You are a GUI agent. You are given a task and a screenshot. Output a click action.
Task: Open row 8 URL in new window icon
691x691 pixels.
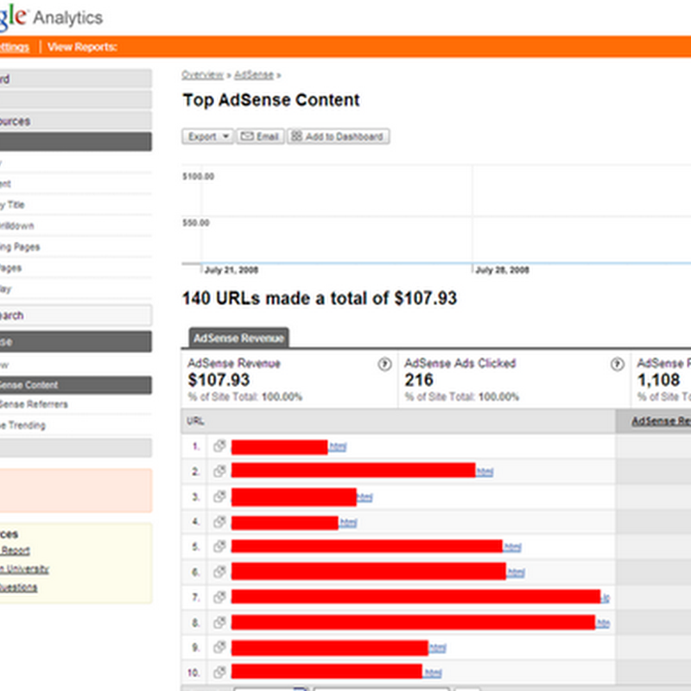click(219, 623)
